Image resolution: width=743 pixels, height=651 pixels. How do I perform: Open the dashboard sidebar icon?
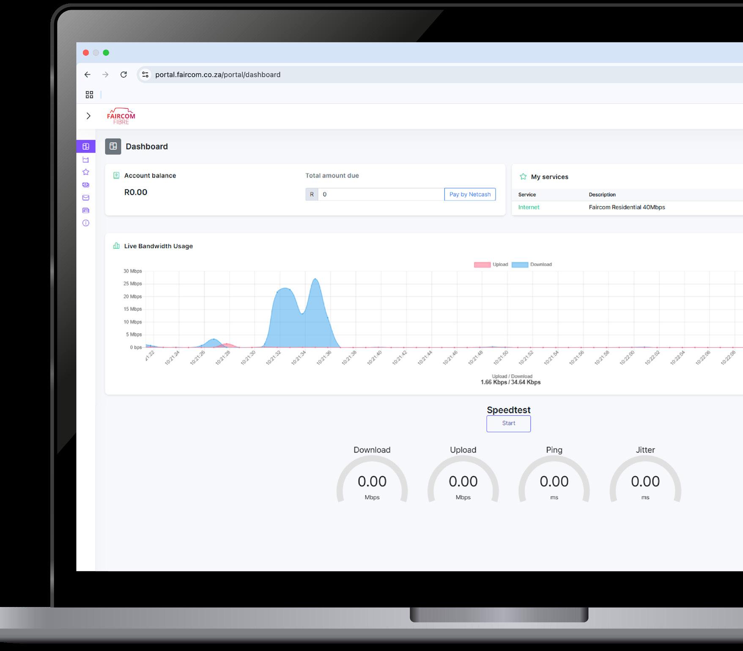(x=86, y=146)
